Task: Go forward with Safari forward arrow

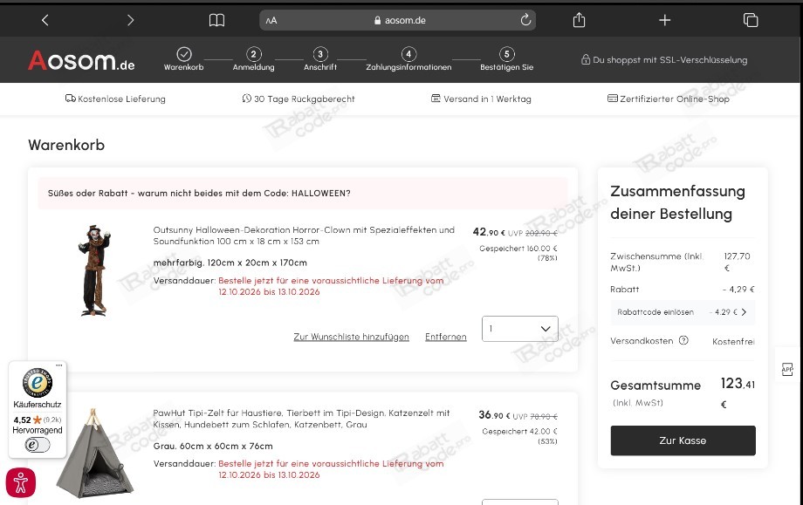Action: pos(130,20)
